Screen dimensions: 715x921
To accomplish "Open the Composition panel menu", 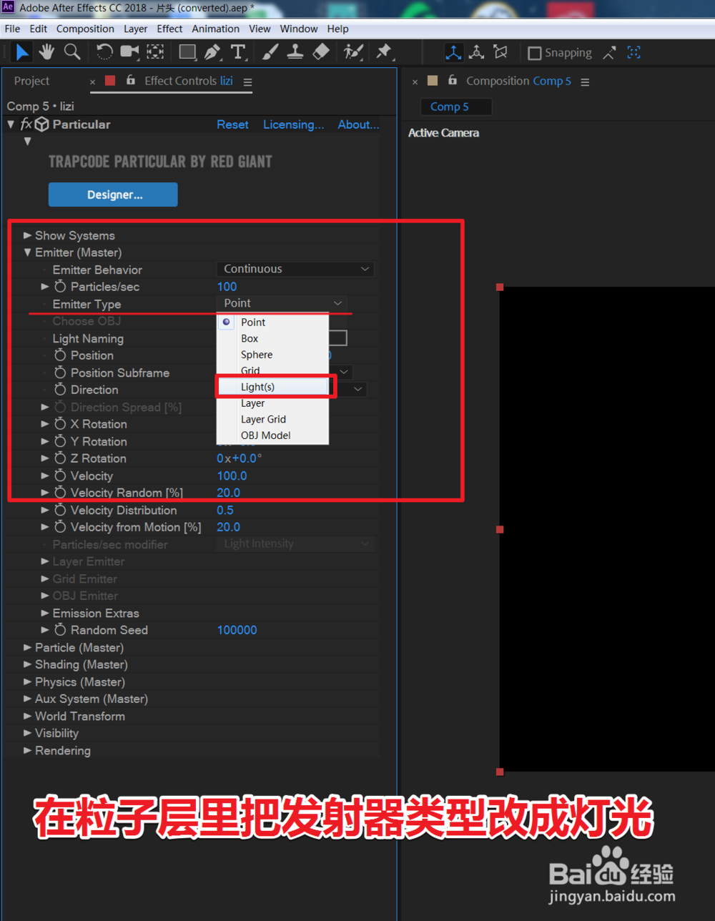I will [x=585, y=82].
